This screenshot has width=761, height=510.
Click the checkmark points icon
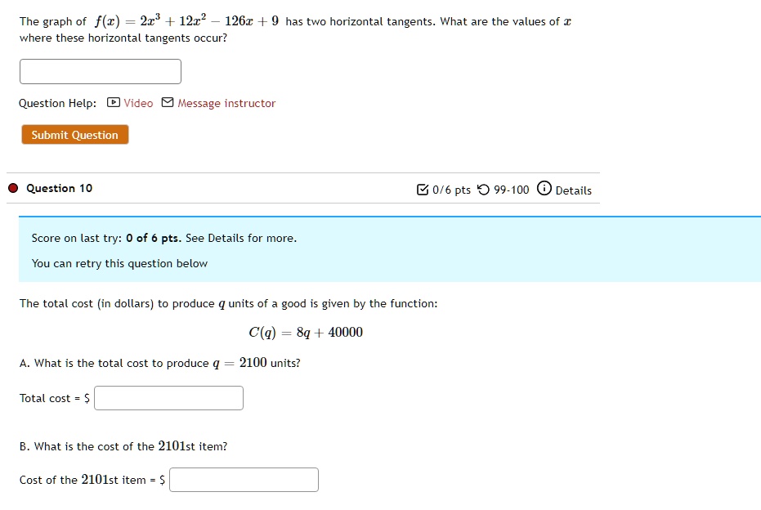423,190
